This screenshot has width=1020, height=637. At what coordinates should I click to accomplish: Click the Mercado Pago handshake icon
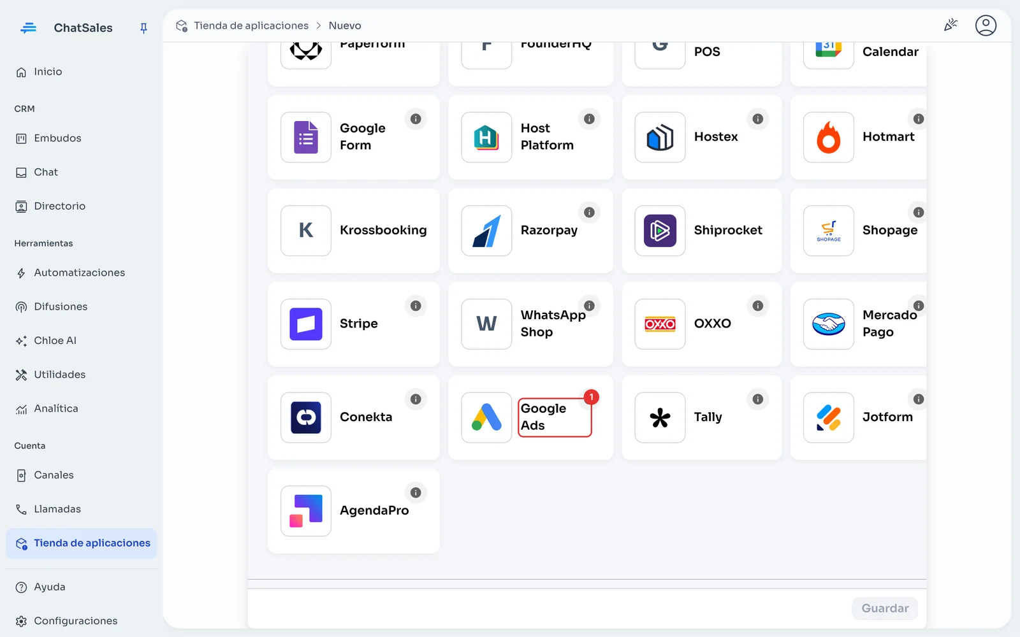pyautogui.click(x=829, y=324)
